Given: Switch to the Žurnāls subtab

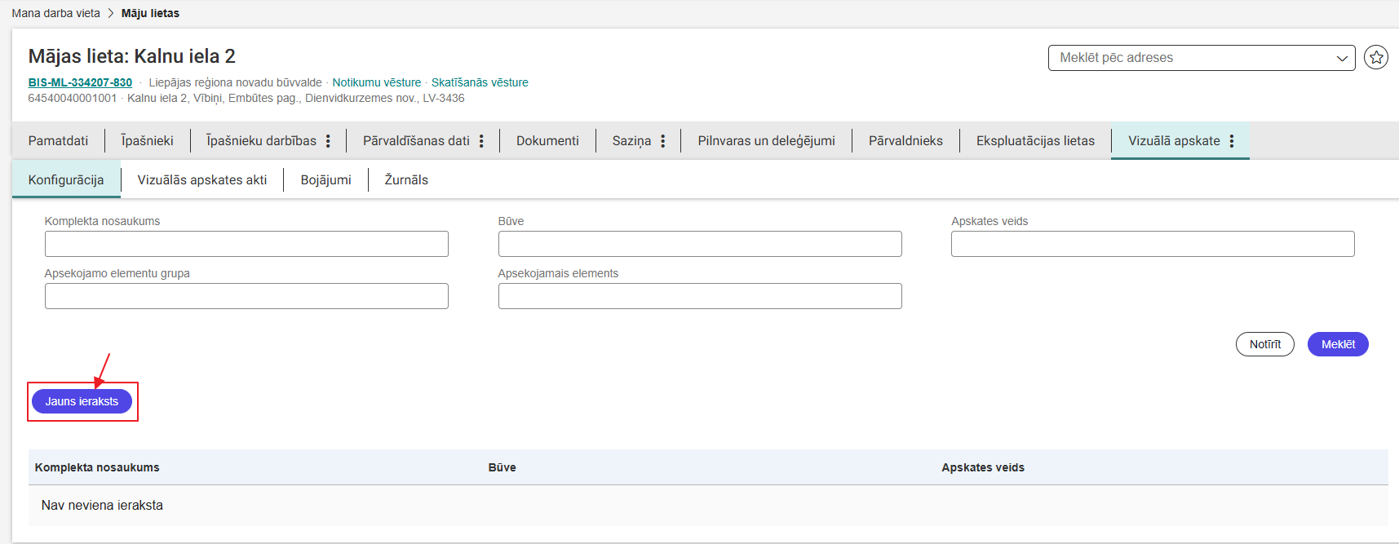Looking at the screenshot, I should tap(406, 180).
